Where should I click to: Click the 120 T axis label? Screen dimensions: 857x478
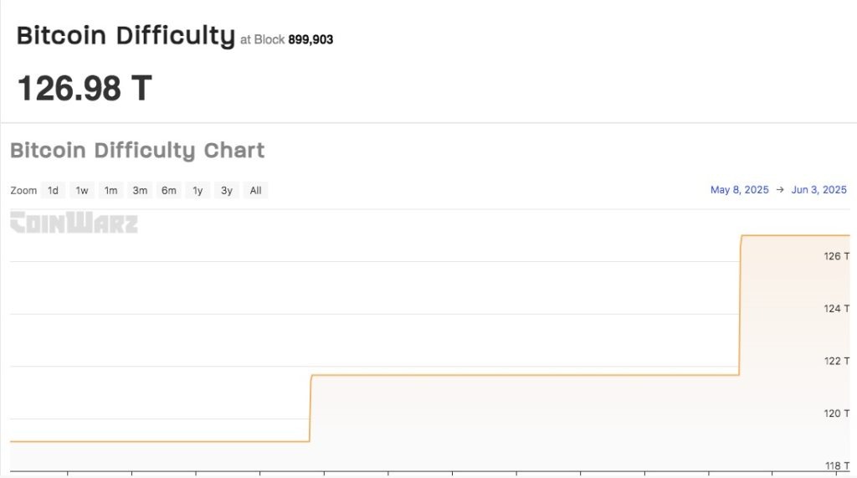click(836, 414)
